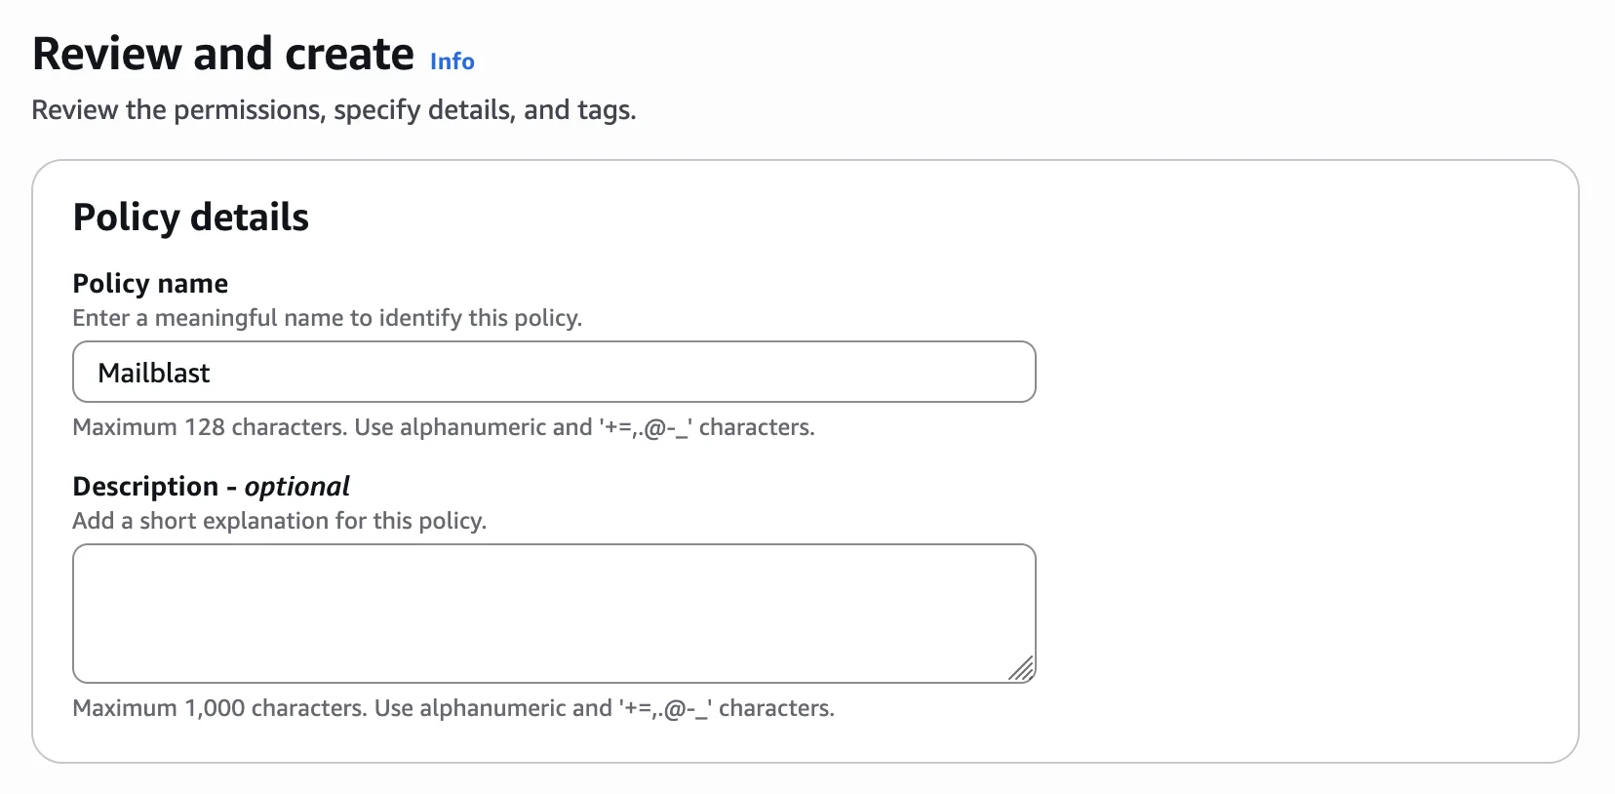1615x794 pixels.
Task: Open the Info link beside Review and create
Action: (452, 61)
